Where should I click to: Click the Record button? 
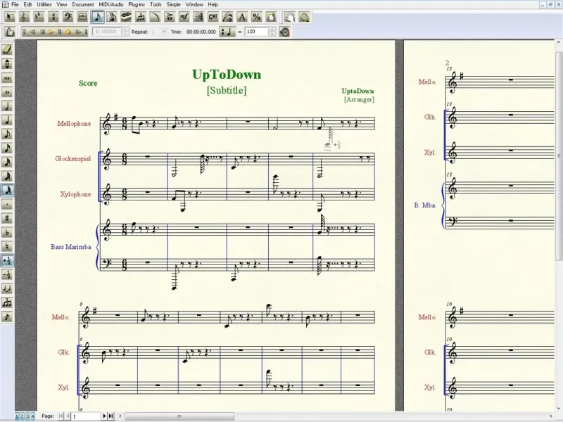[x=68, y=32]
